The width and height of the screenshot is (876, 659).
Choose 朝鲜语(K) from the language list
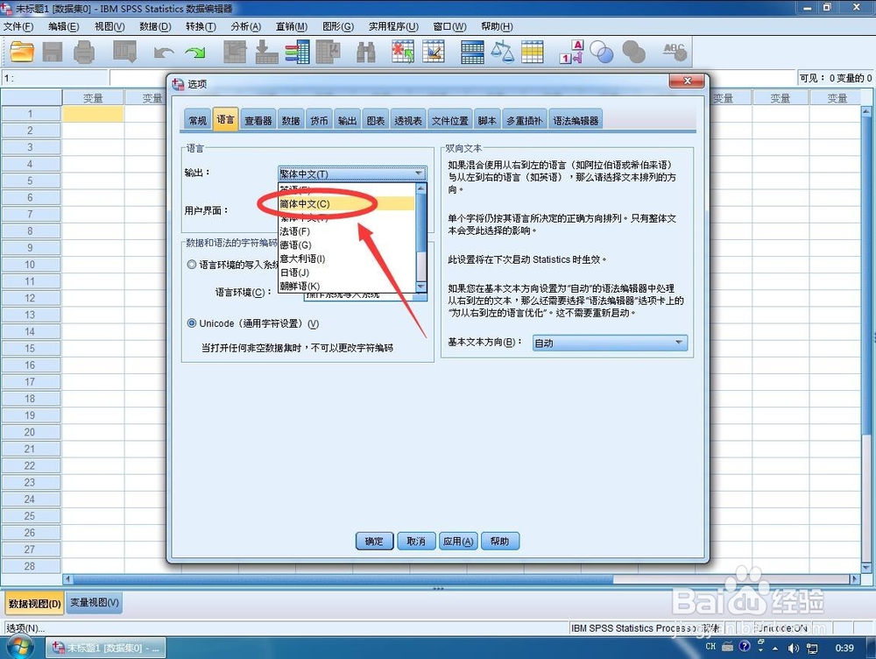click(x=347, y=287)
